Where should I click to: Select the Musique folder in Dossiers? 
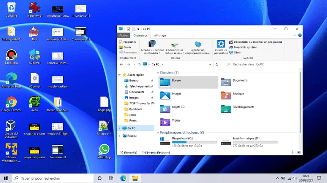click(x=232, y=95)
